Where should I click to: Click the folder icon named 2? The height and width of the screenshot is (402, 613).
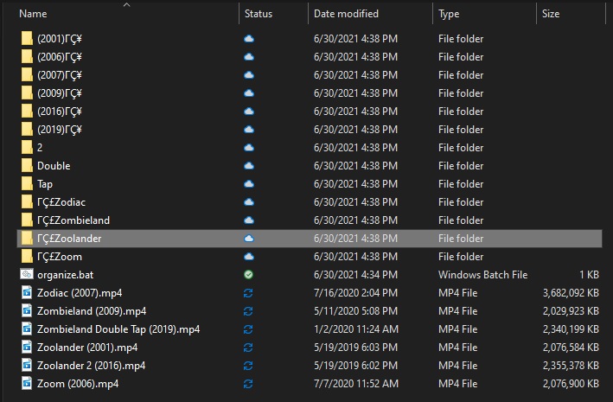point(27,148)
